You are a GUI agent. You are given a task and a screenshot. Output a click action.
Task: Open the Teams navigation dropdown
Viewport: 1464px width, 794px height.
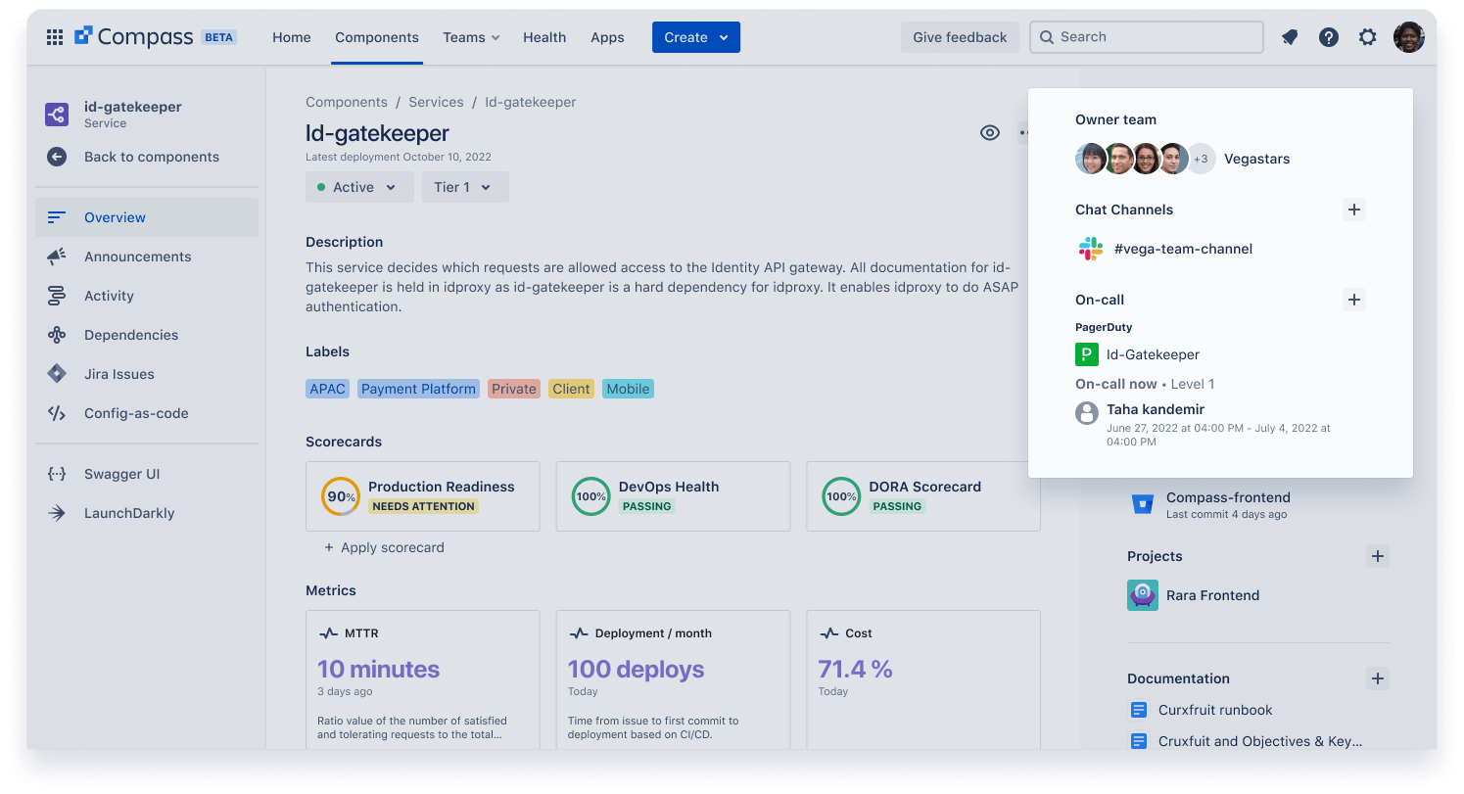pyautogui.click(x=470, y=36)
